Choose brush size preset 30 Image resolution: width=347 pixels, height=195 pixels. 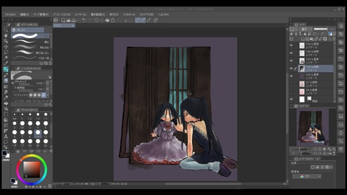pos(46,142)
